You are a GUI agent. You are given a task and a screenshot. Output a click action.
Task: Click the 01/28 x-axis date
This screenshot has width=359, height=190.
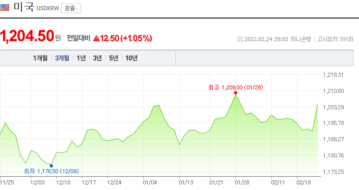pyautogui.click(x=242, y=182)
